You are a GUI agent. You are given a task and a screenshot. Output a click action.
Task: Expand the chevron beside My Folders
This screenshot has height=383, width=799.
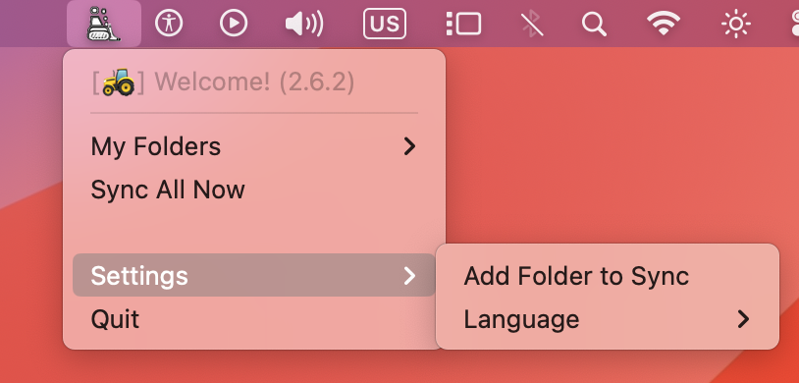point(409,147)
